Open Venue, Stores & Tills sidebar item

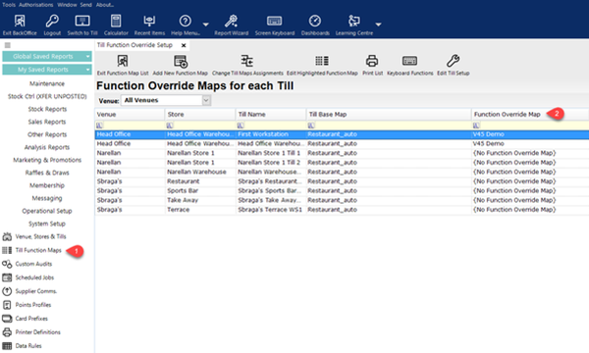[34, 236]
